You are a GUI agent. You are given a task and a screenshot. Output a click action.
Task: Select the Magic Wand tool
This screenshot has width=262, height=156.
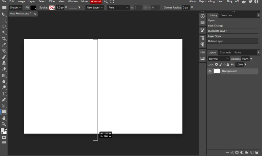click(x=4, y=33)
